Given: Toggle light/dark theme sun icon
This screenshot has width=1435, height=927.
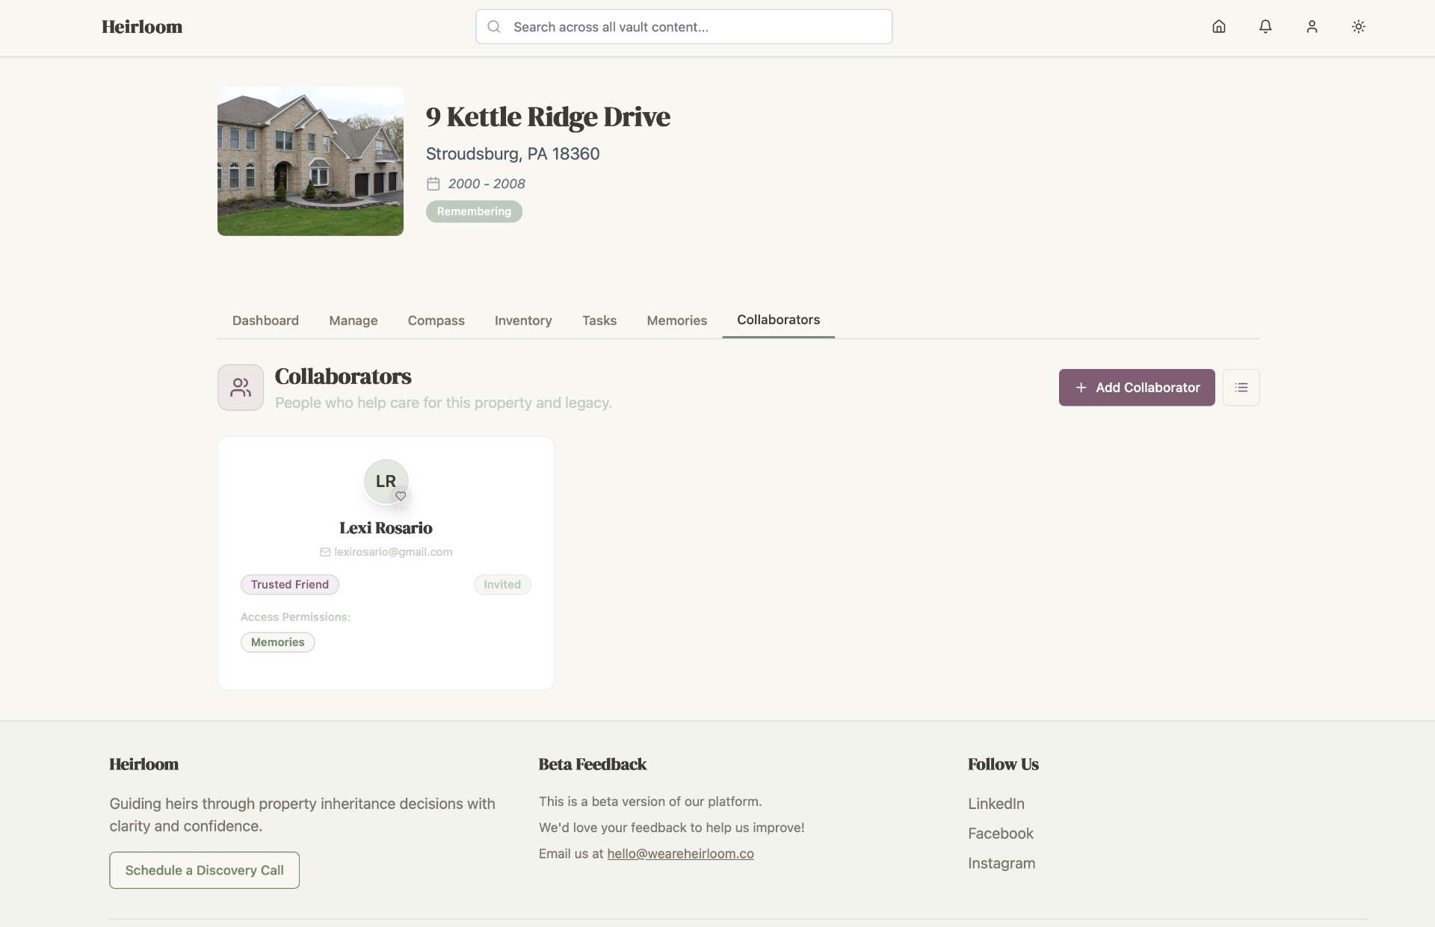Looking at the screenshot, I should (x=1358, y=27).
